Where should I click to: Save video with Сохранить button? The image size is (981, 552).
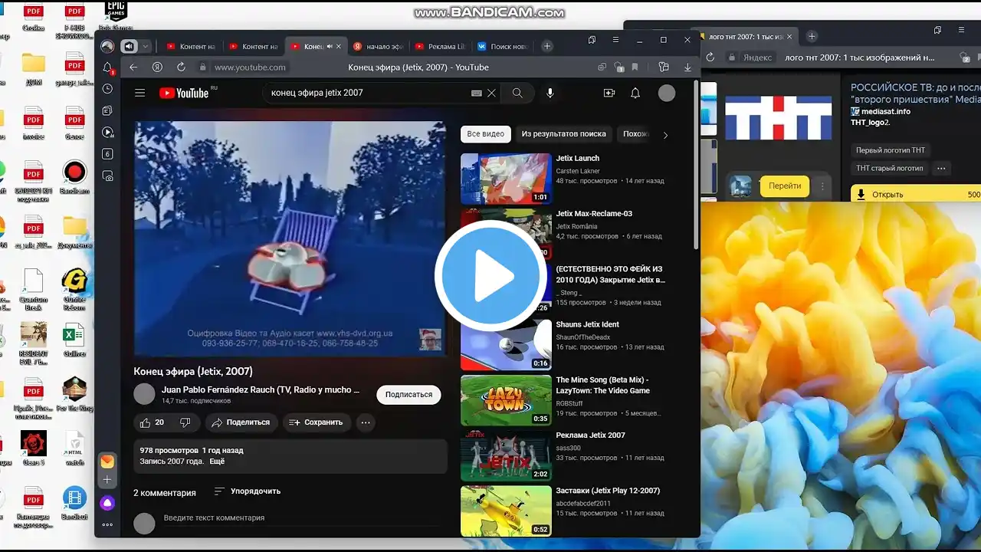click(317, 422)
